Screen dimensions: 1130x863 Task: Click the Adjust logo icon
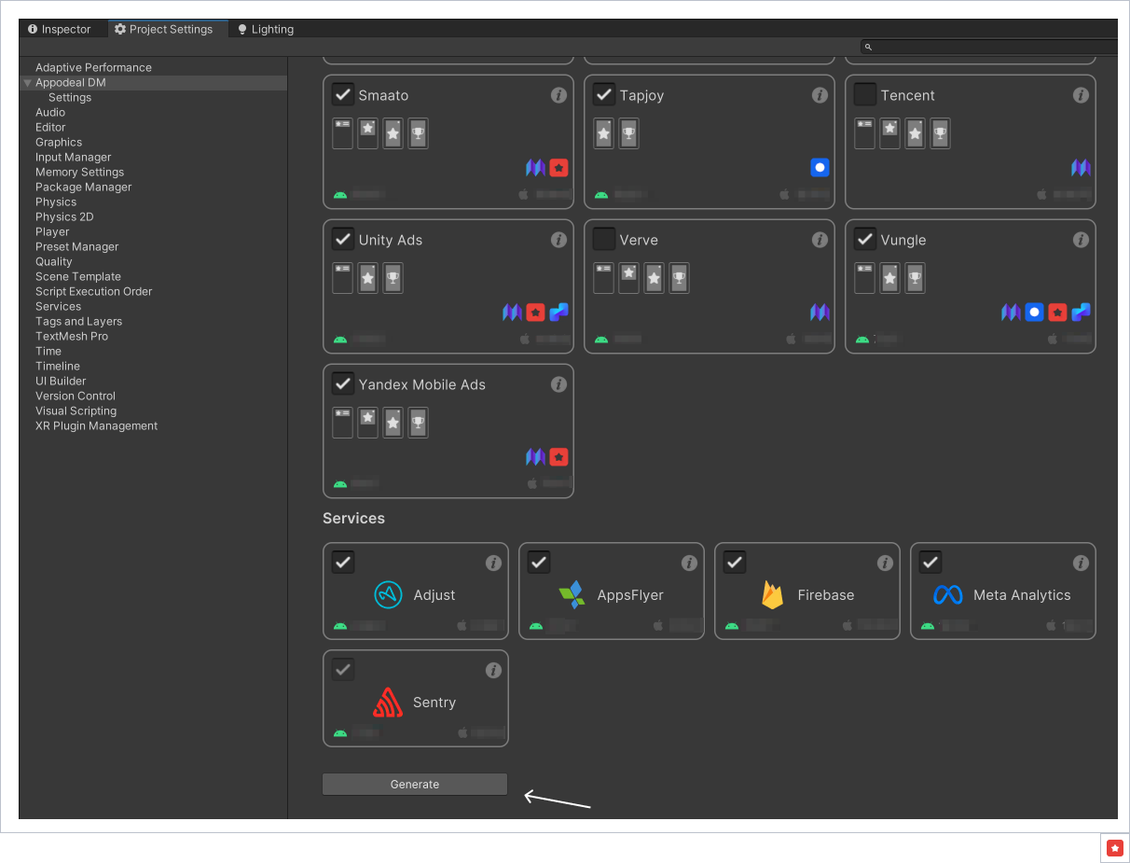click(388, 595)
